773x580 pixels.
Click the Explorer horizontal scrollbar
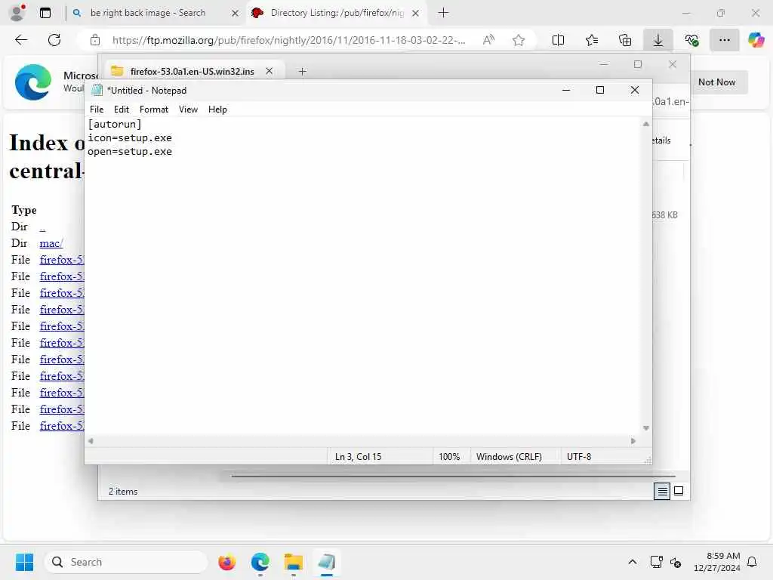click(x=453, y=477)
